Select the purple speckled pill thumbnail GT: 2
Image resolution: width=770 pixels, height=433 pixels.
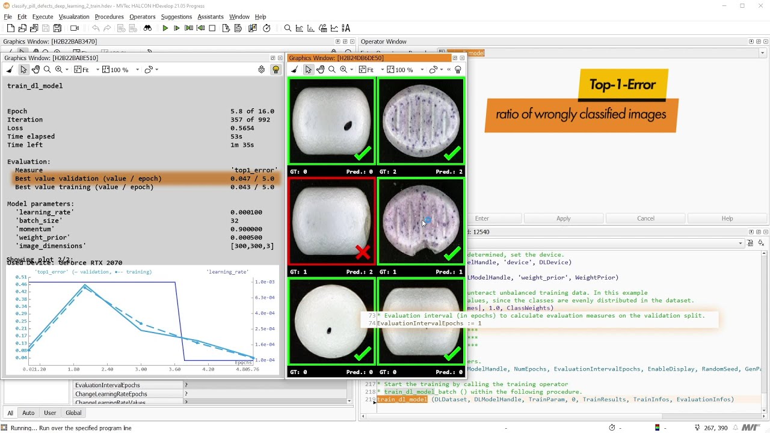(421, 121)
